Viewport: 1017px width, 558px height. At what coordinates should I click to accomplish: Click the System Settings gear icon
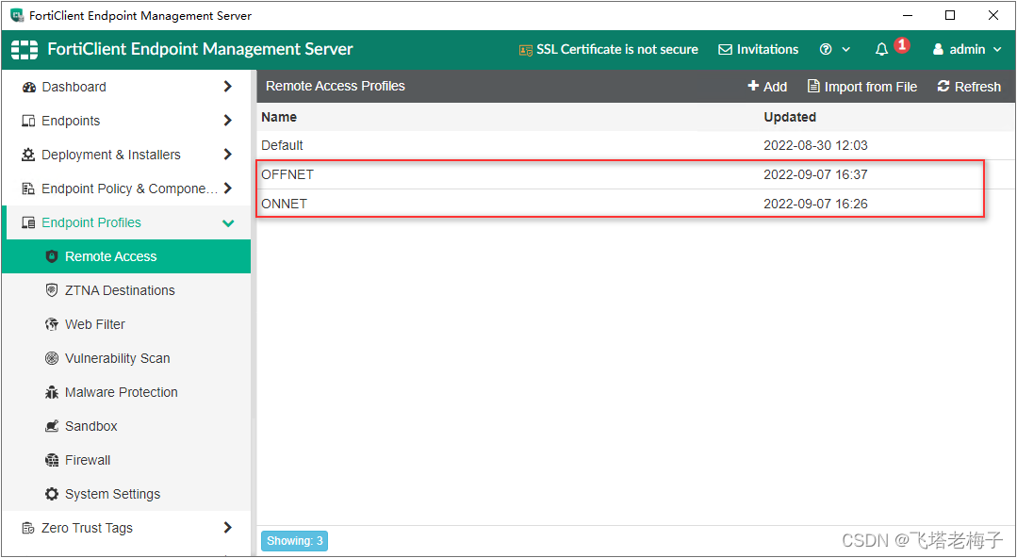52,495
